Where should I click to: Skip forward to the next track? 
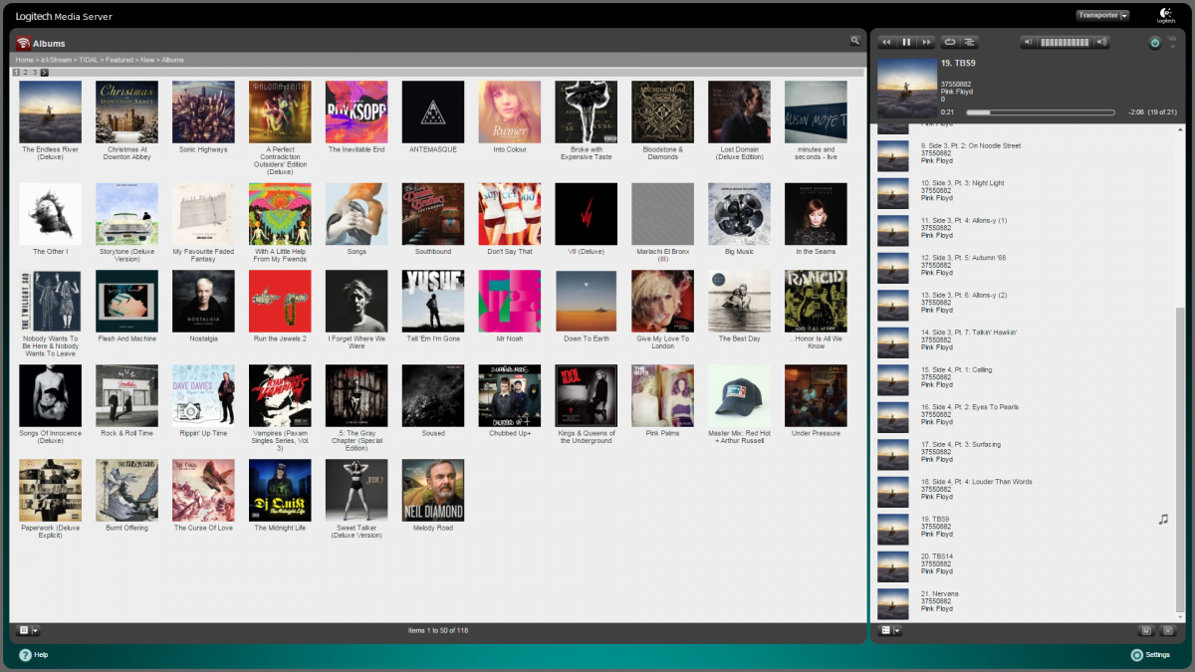click(x=926, y=42)
